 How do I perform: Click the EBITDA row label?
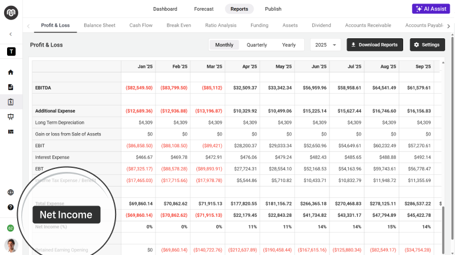point(43,88)
